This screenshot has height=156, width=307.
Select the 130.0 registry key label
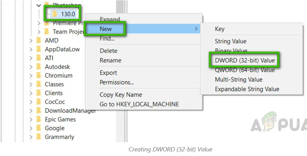(68, 14)
